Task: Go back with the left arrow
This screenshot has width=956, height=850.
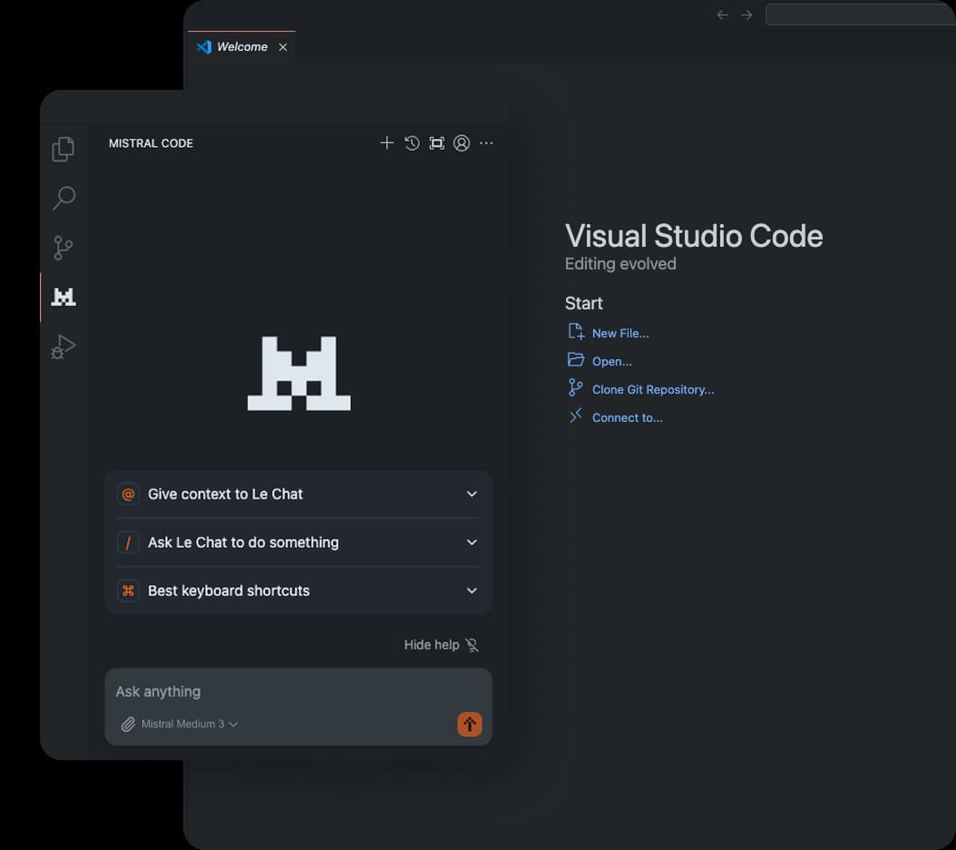Action: (x=723, y=15)
